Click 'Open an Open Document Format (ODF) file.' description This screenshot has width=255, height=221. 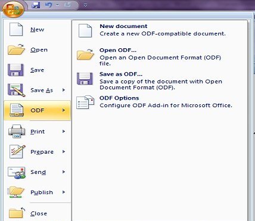(x=160, y=61)
